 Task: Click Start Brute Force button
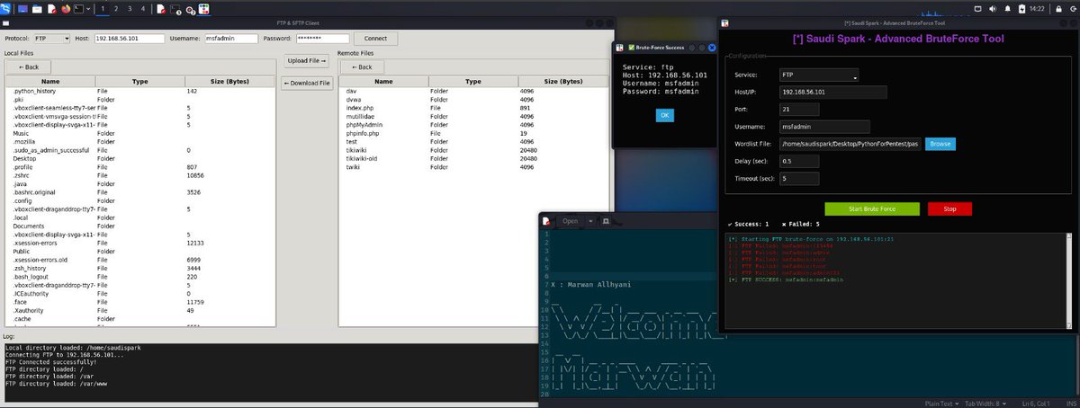pyautogui.click(x=872, y=208)
